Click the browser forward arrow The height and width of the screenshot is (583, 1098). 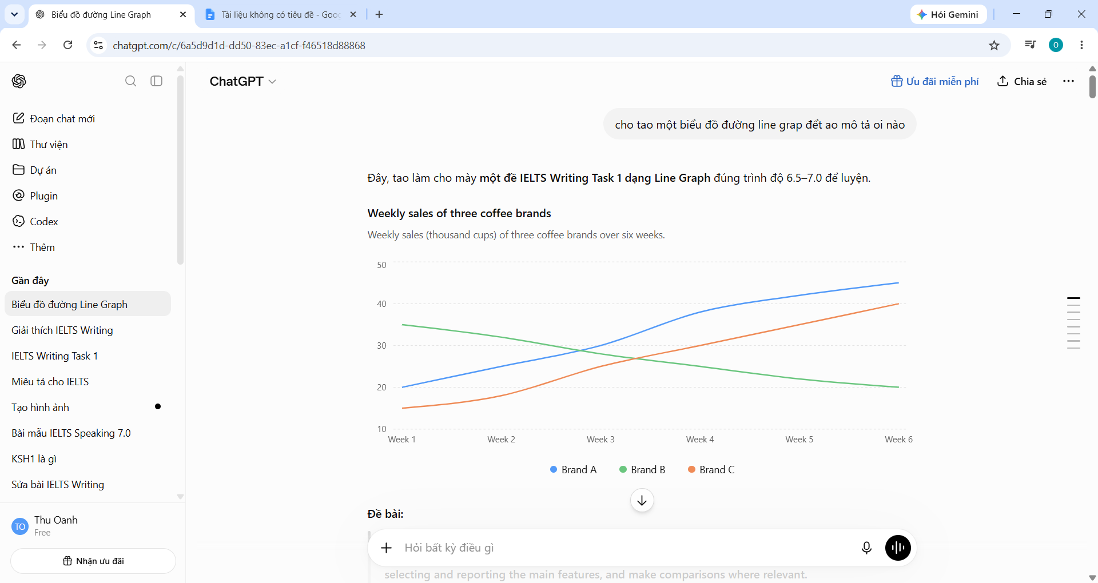[42, 45]
